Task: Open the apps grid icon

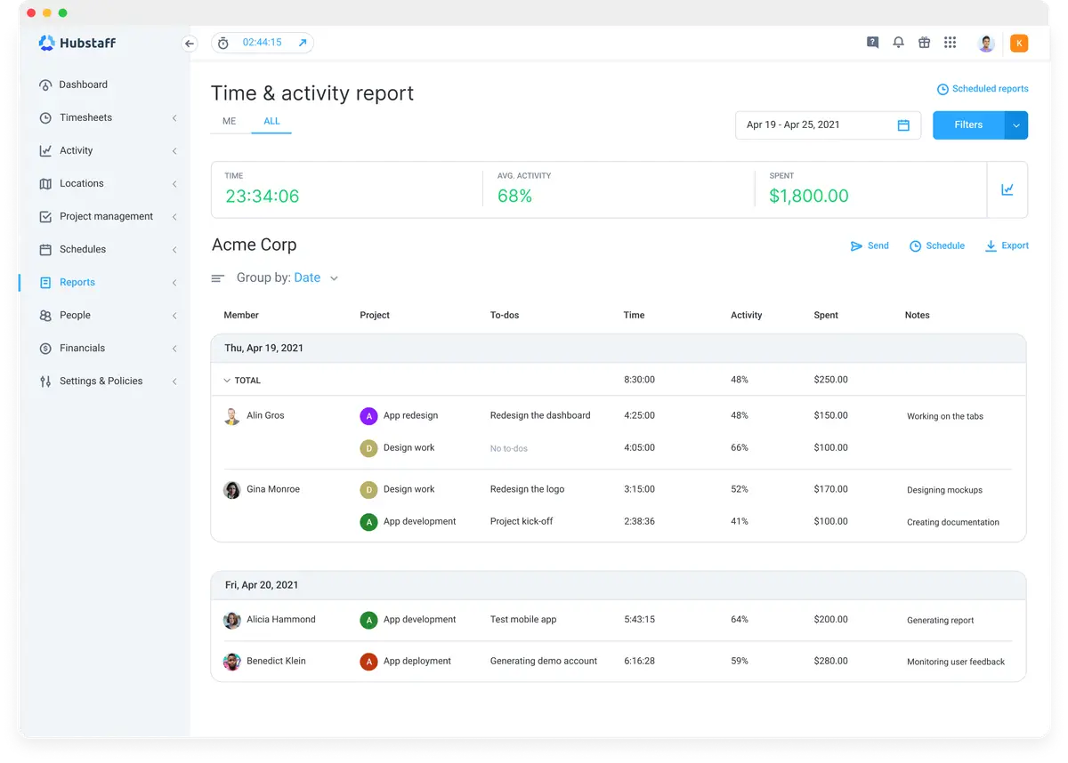Action: click(x=950, y=42)
